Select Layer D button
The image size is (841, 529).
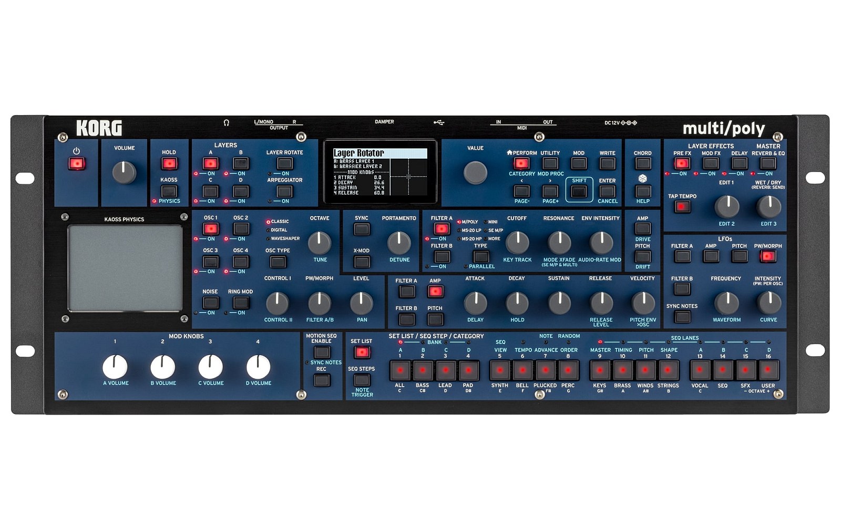241,191
